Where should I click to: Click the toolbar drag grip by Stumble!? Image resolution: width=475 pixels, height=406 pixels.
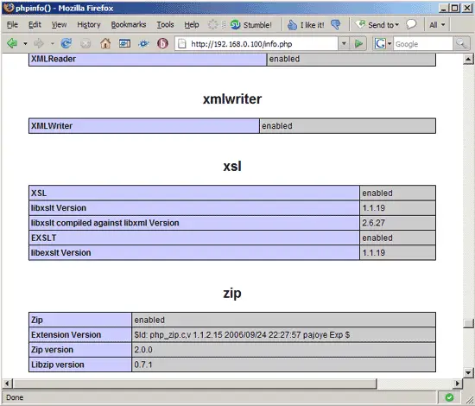[224, 24]
